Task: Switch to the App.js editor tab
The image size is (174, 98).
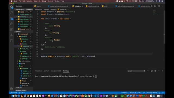Action: click(x=39, y=6)
